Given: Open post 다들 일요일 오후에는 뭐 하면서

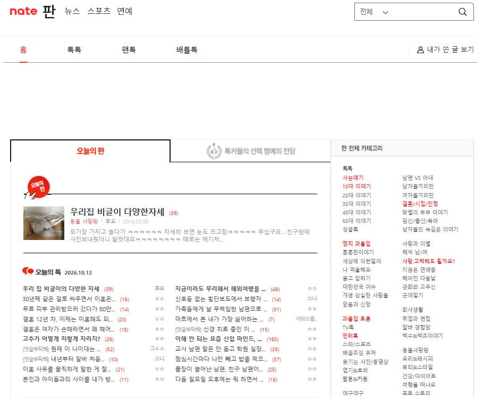Looking at the screenshot, I should [219, 379].
